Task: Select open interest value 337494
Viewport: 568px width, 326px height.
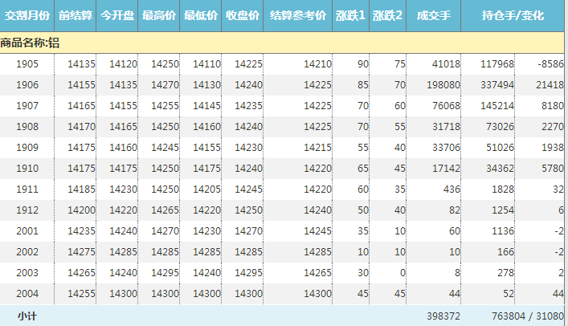Action: click(x=496, y=85)
